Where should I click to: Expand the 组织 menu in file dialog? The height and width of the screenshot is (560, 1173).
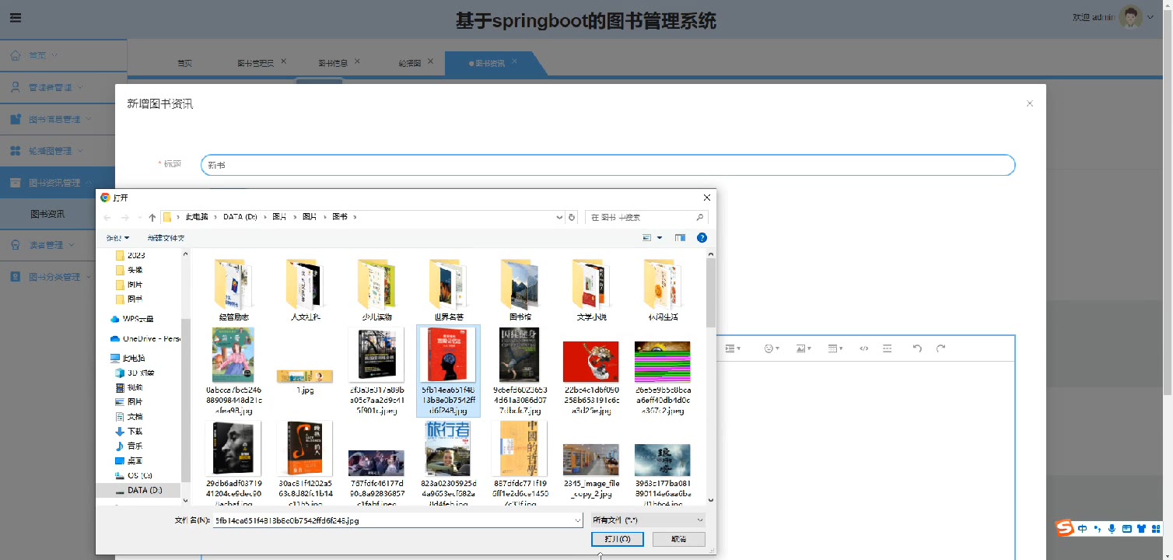[x=117, y=238]
